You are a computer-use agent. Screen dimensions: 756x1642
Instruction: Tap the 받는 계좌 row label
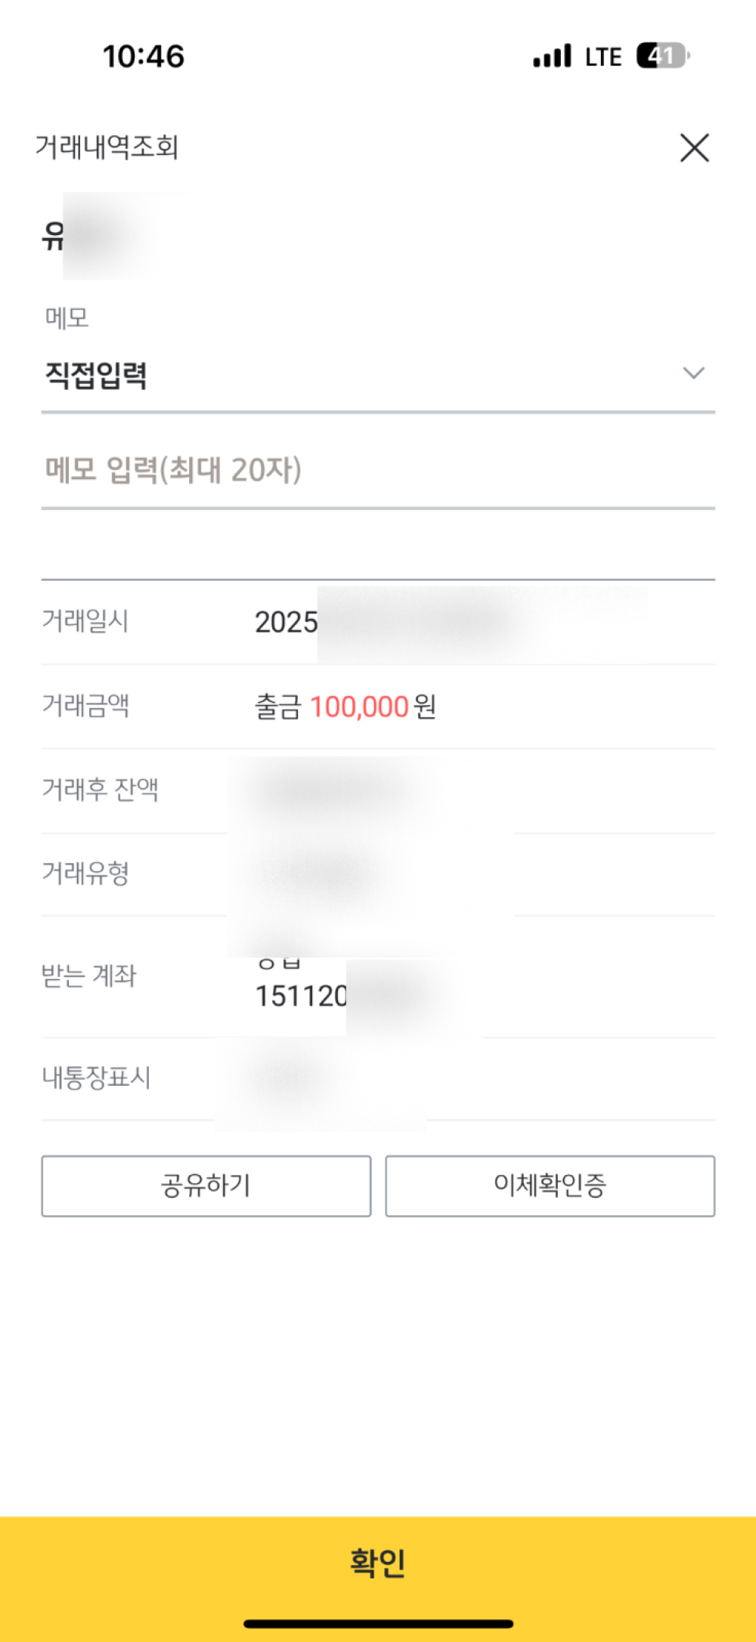pyautogui.click(x=88, y=976)
